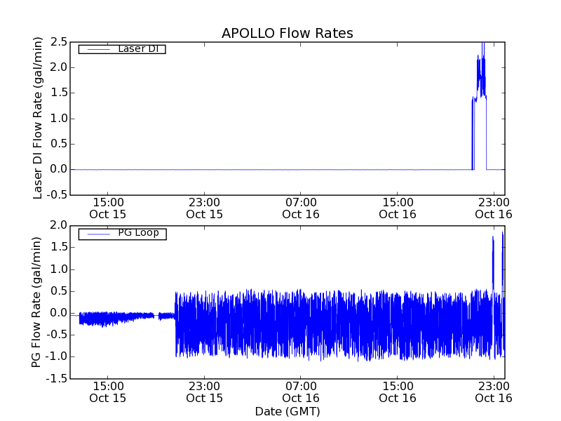Click "23:00 Oct 16" under the PG Loop plot
The height and width of the screenshot is (421, 561).
pyautogui.click(x=494, y=392)
